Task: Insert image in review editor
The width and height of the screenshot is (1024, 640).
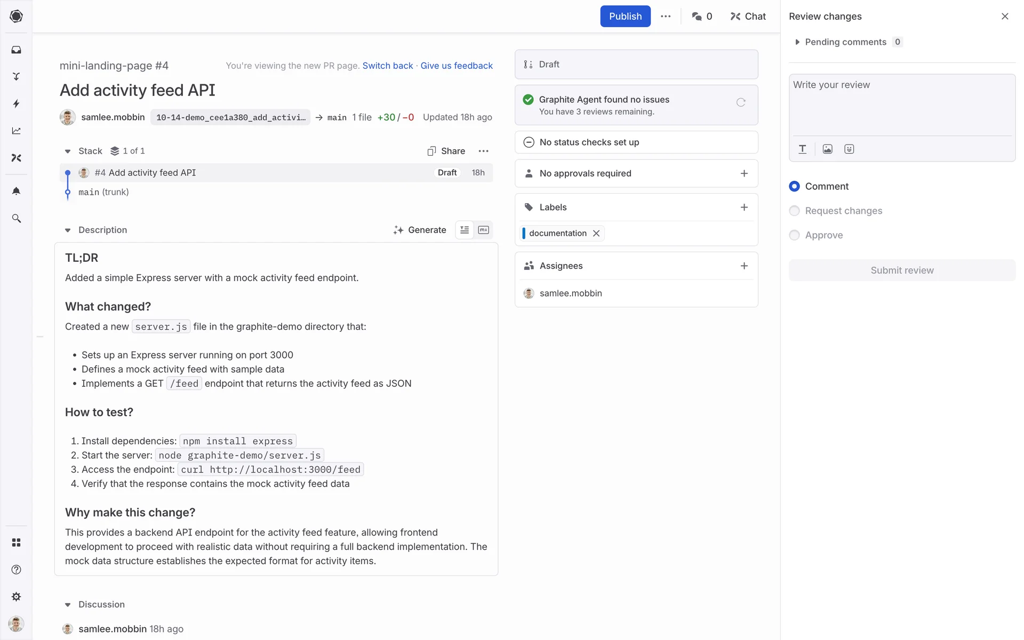Action: point(827,149)
